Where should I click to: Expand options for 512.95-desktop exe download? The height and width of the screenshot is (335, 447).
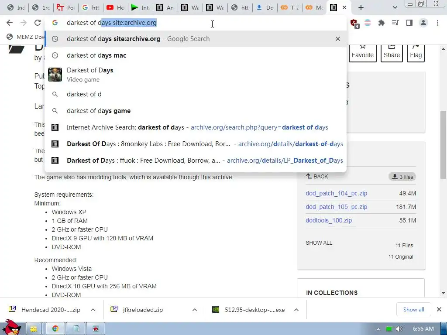click(296, 310)
